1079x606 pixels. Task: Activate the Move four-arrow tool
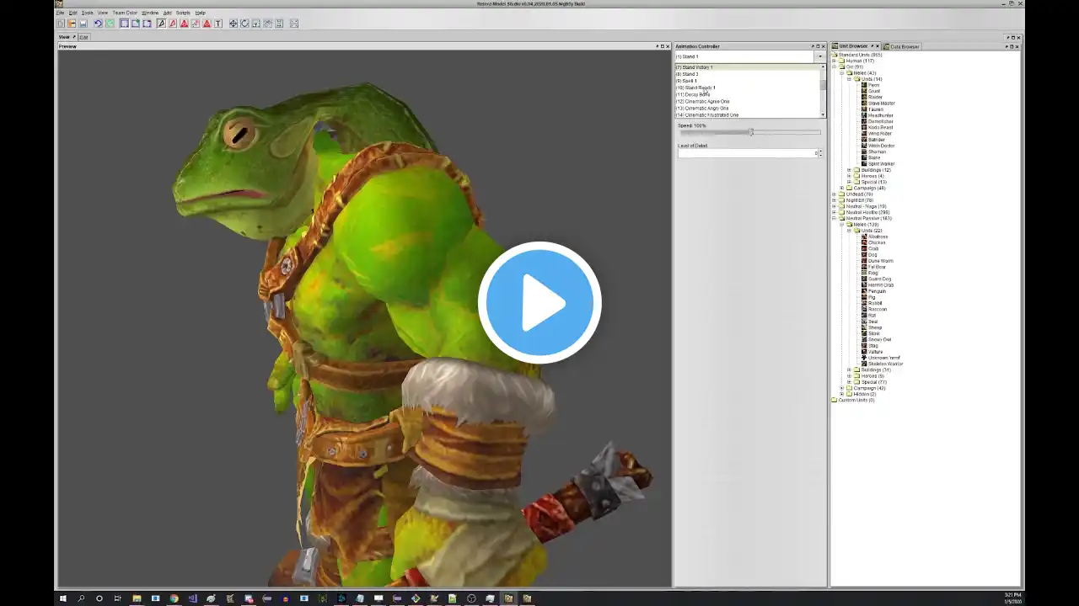click(234, 24)
